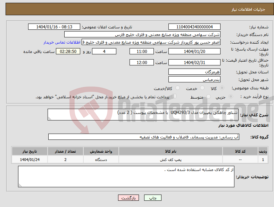
Task: Click the price validity date 1404/02/31
Action: point(194,62)
